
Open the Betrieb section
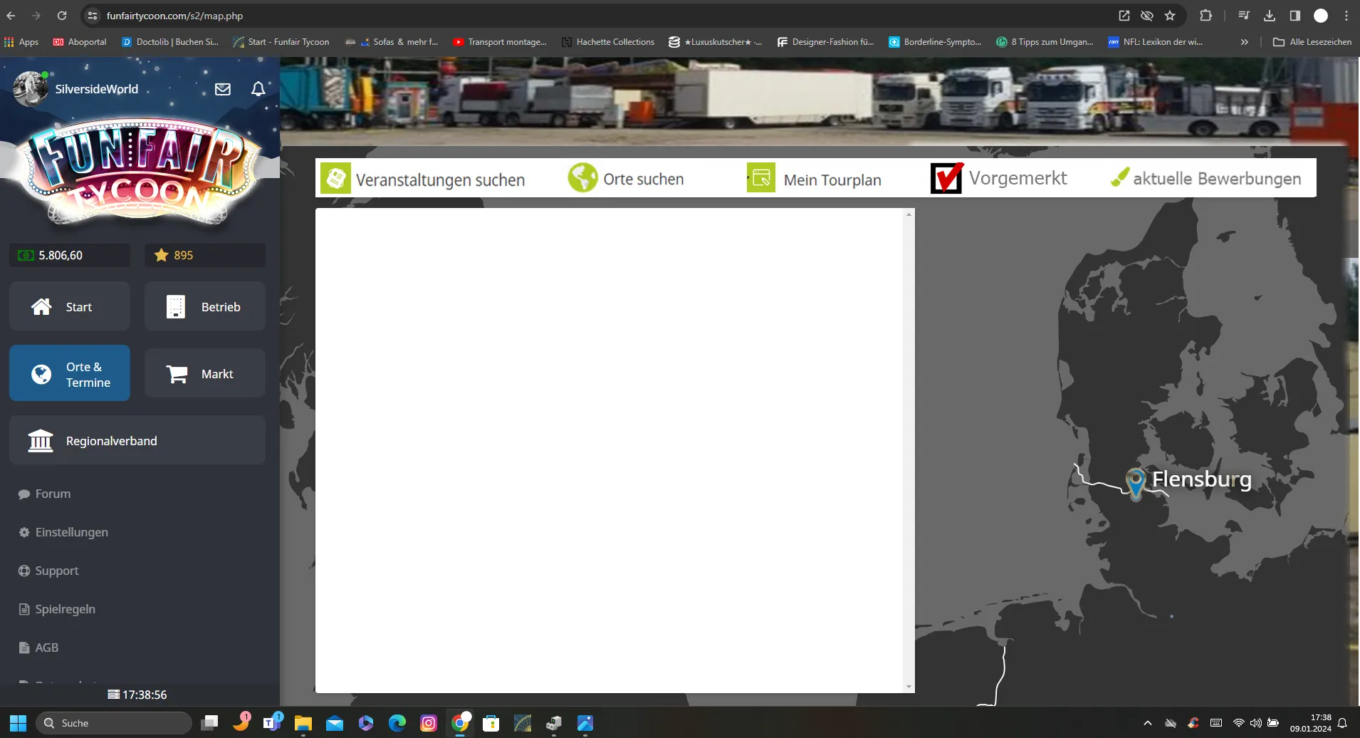205,306
